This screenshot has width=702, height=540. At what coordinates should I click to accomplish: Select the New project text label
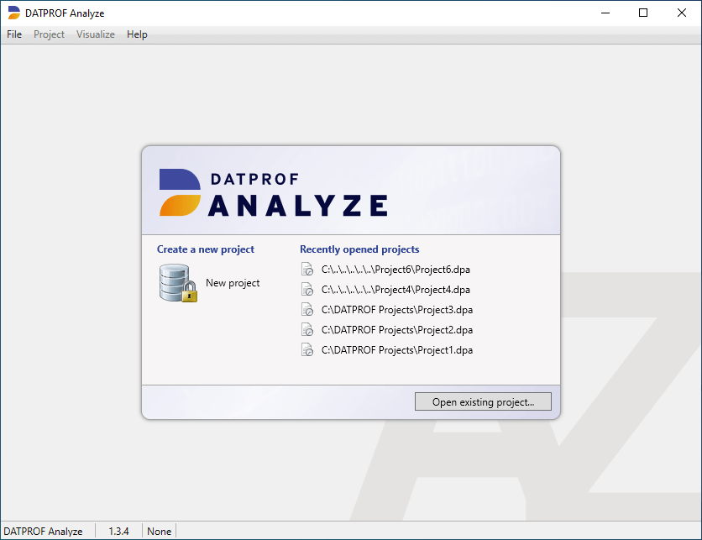tap(233, 283)
